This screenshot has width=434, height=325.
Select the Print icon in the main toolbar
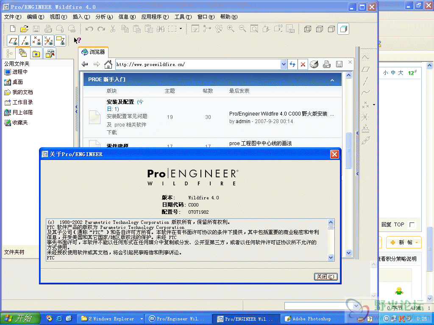point(48,29)
